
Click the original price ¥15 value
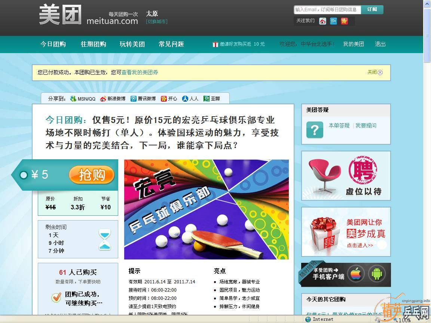tap(51, 207)
